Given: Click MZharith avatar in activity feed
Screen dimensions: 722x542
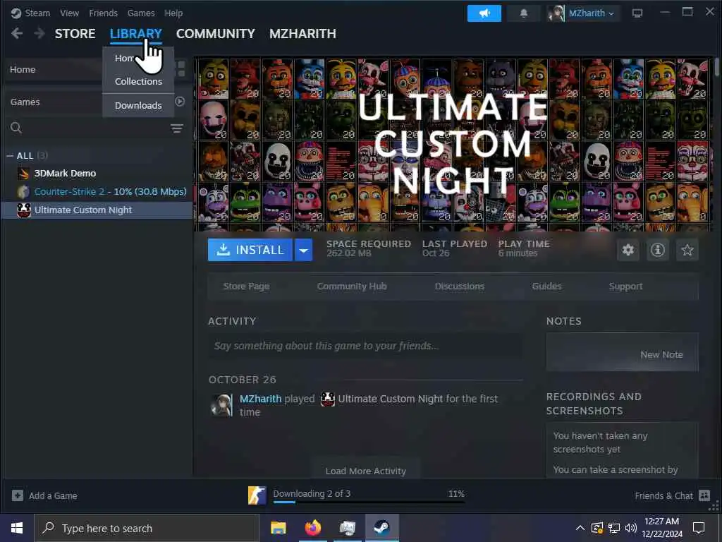Looking at the screenshot, I should [222, 405].
